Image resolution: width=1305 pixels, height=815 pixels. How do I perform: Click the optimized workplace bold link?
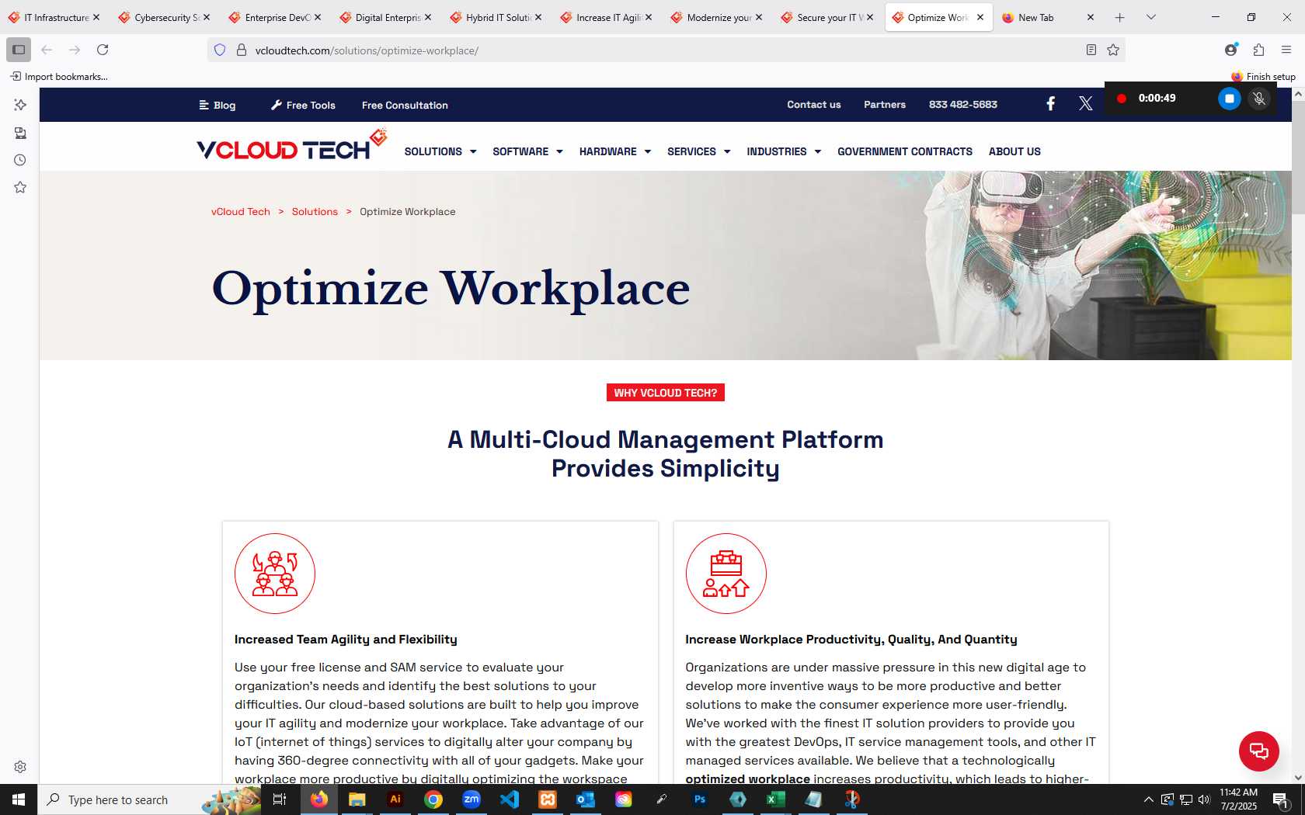pyautogui.click(x=747, y=778)
